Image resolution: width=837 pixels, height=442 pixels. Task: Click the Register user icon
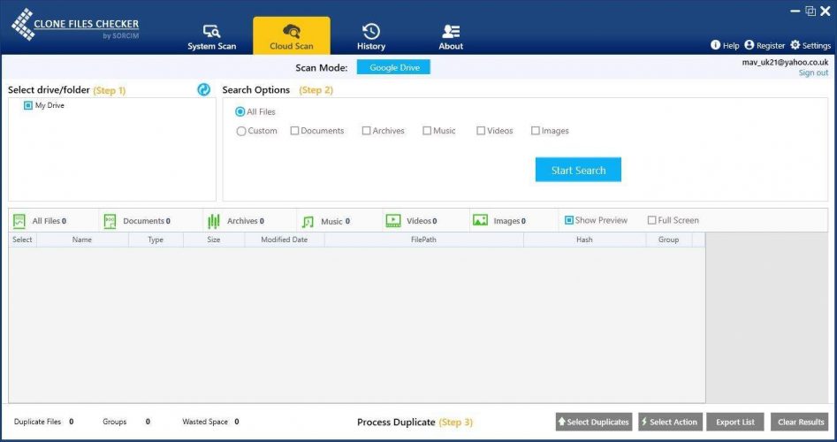(749, 45)
